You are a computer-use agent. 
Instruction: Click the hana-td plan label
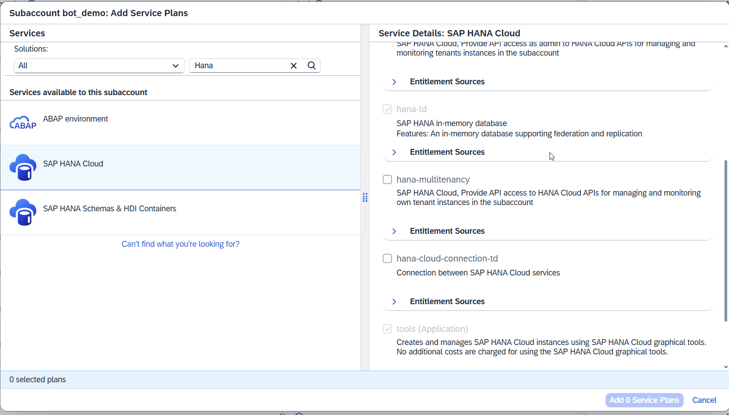point(412,109)
